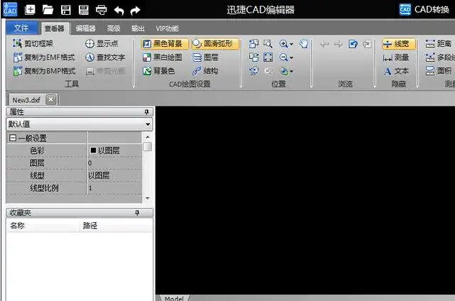Open the 文件 menu
This screenshot has width=455, height=301.
click(21, 28)
